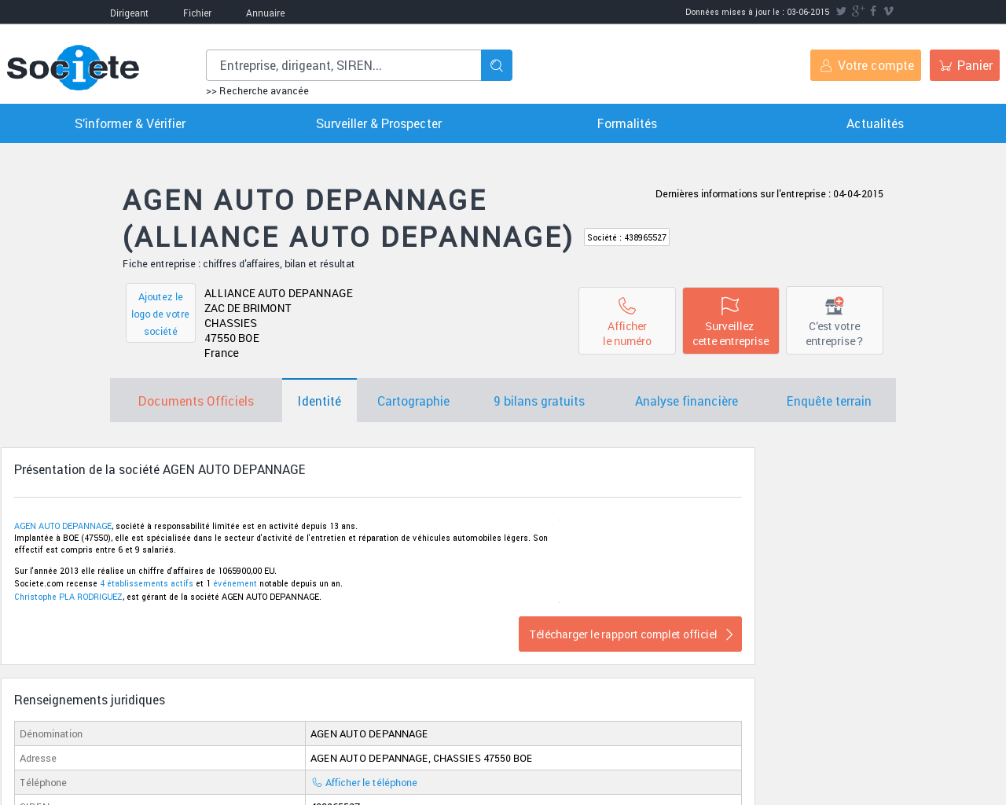Open Fichier in top bar
1006x805 pixels.
[x=197, y=13]
